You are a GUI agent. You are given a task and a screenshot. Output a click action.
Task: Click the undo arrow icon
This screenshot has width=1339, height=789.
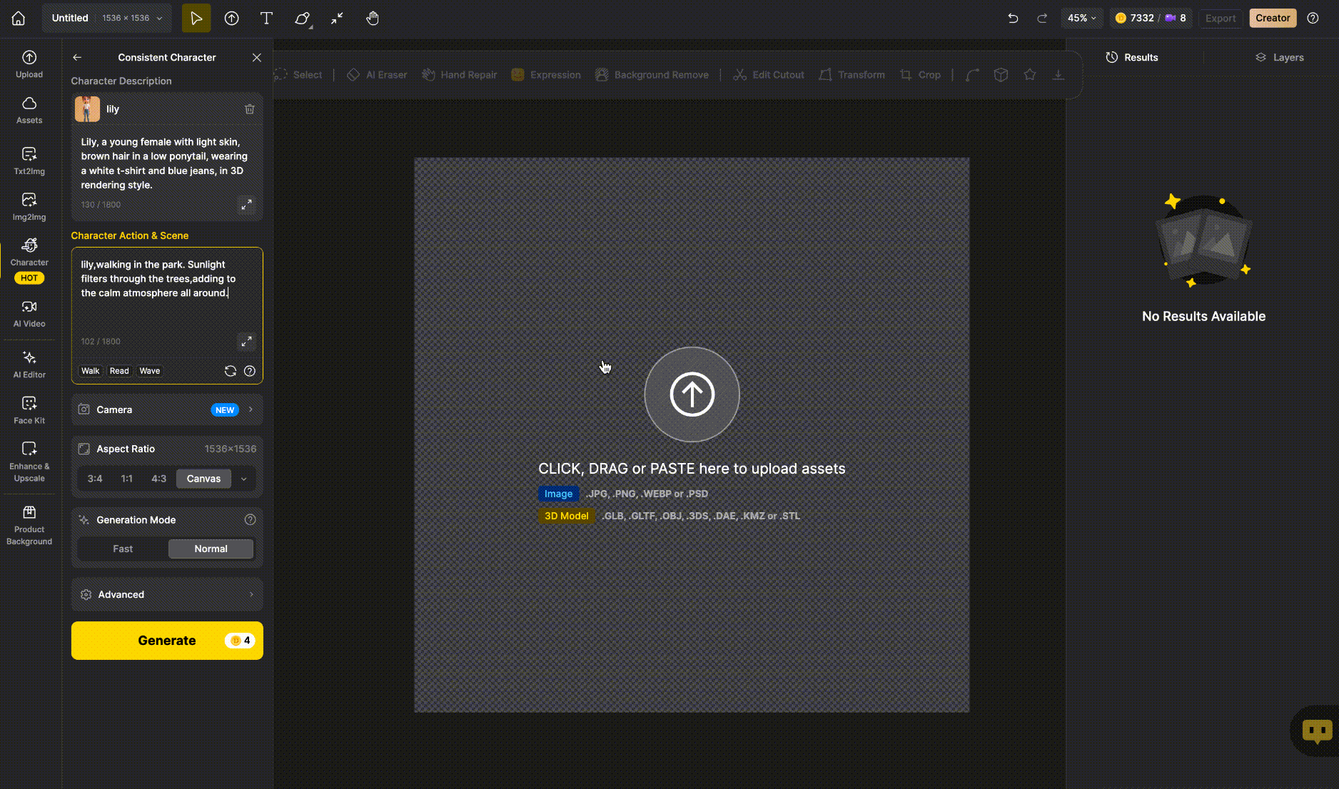1013,18
